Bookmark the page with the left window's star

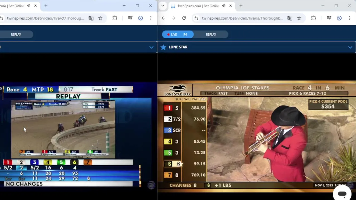pos(100,18)
